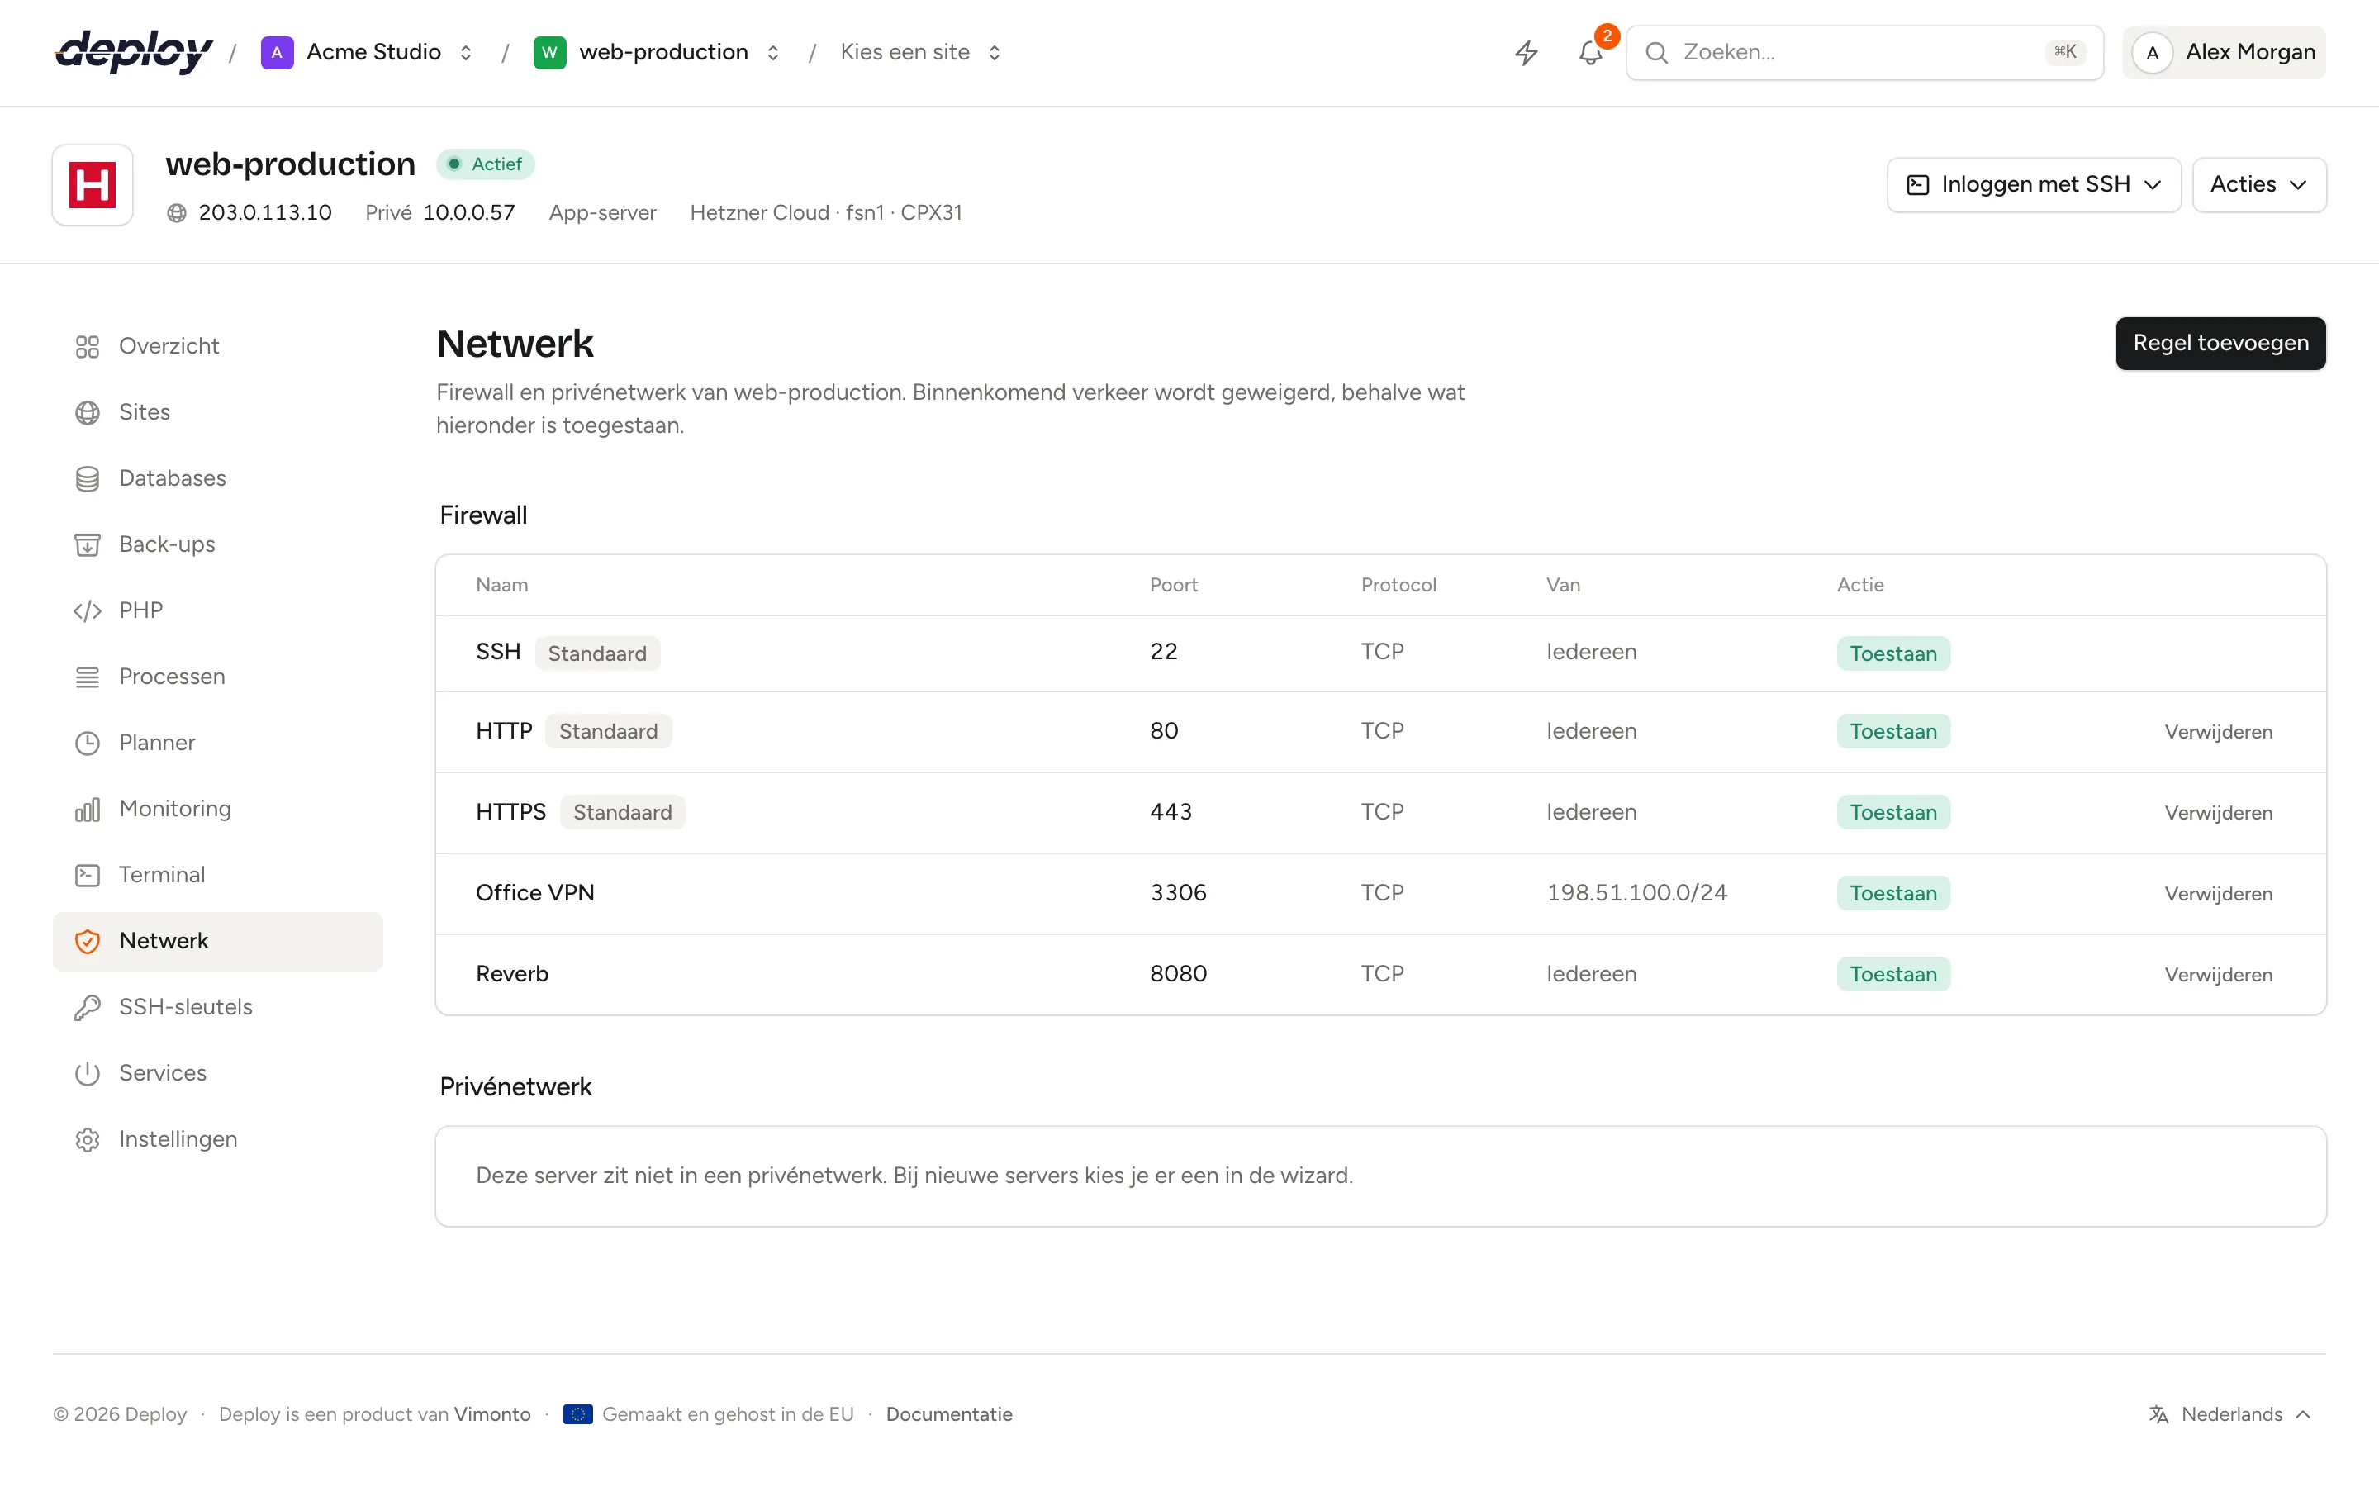The width and height of the screenshot is (2379, 1487).
Task: Focus the Zoeken search field
Action: 1864,52
